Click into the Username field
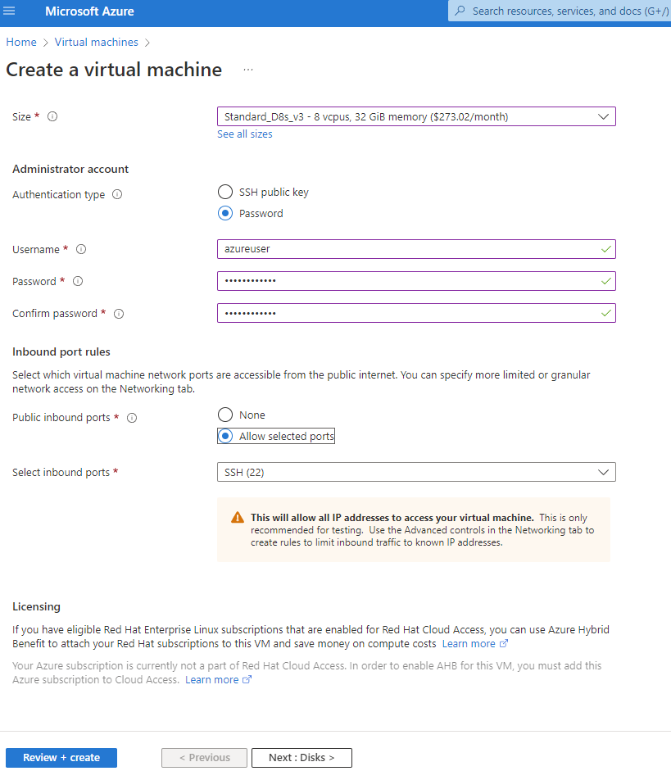The image size is (671, 771). [x=406, y=249]
